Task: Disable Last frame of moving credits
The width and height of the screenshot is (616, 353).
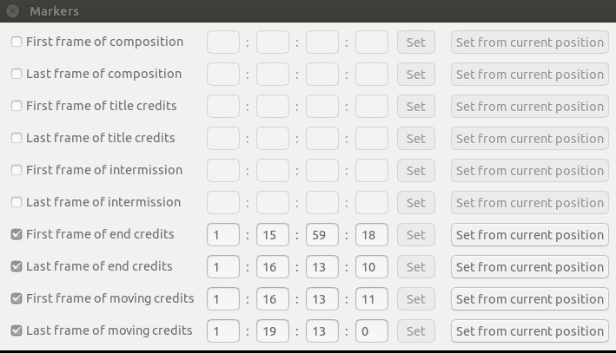Action: tap(17, 330)
